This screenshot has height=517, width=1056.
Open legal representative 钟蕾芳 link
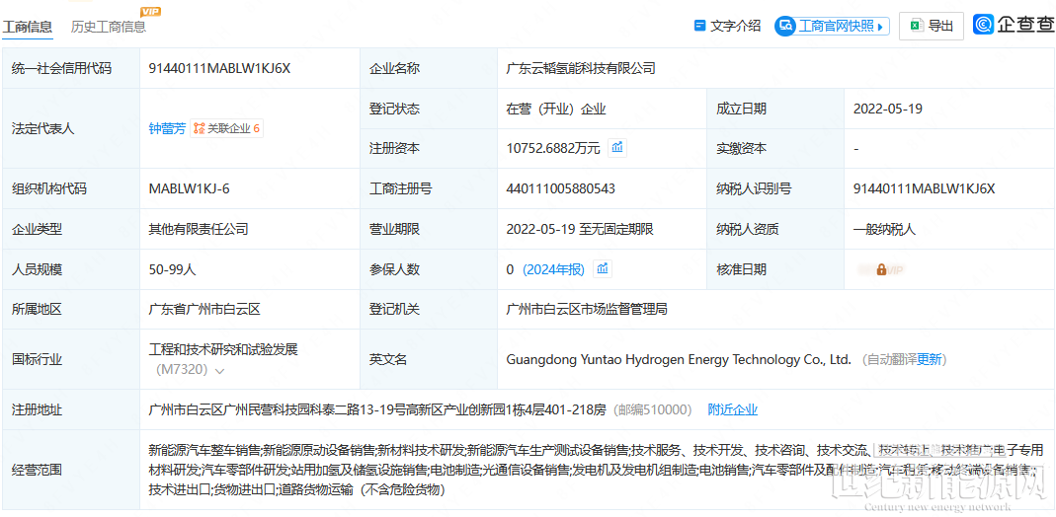[x=167, y=128]
